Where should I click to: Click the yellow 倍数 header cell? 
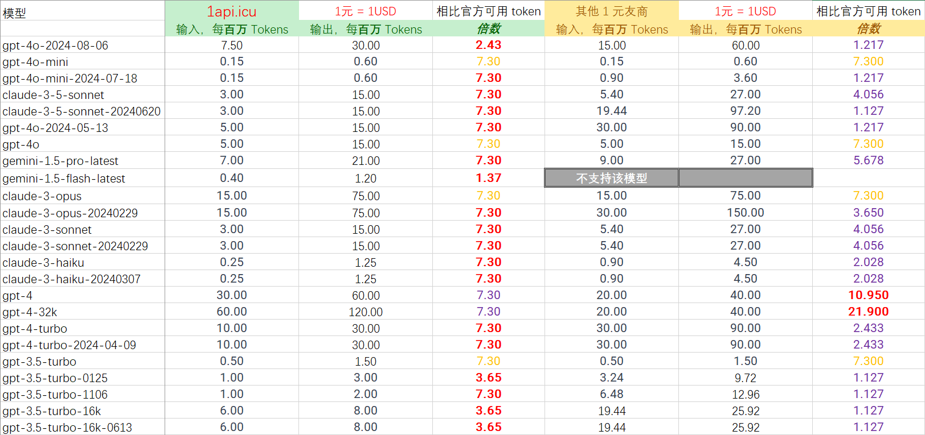coord(869,29)
